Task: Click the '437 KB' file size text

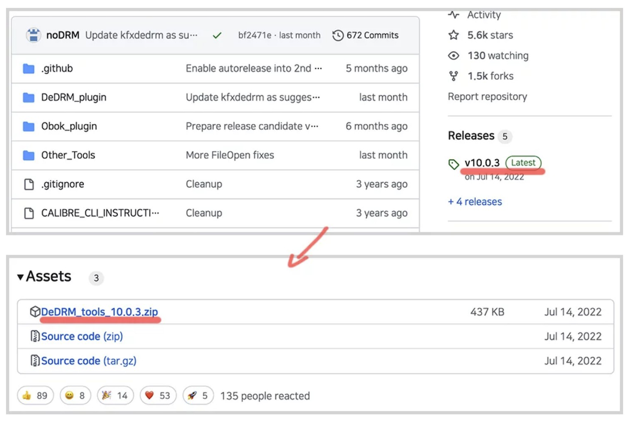Action: coord(487,312)
